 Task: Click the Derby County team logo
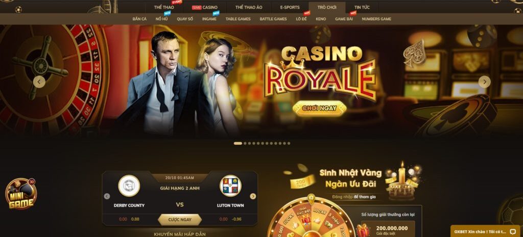(x=129, y=186)
